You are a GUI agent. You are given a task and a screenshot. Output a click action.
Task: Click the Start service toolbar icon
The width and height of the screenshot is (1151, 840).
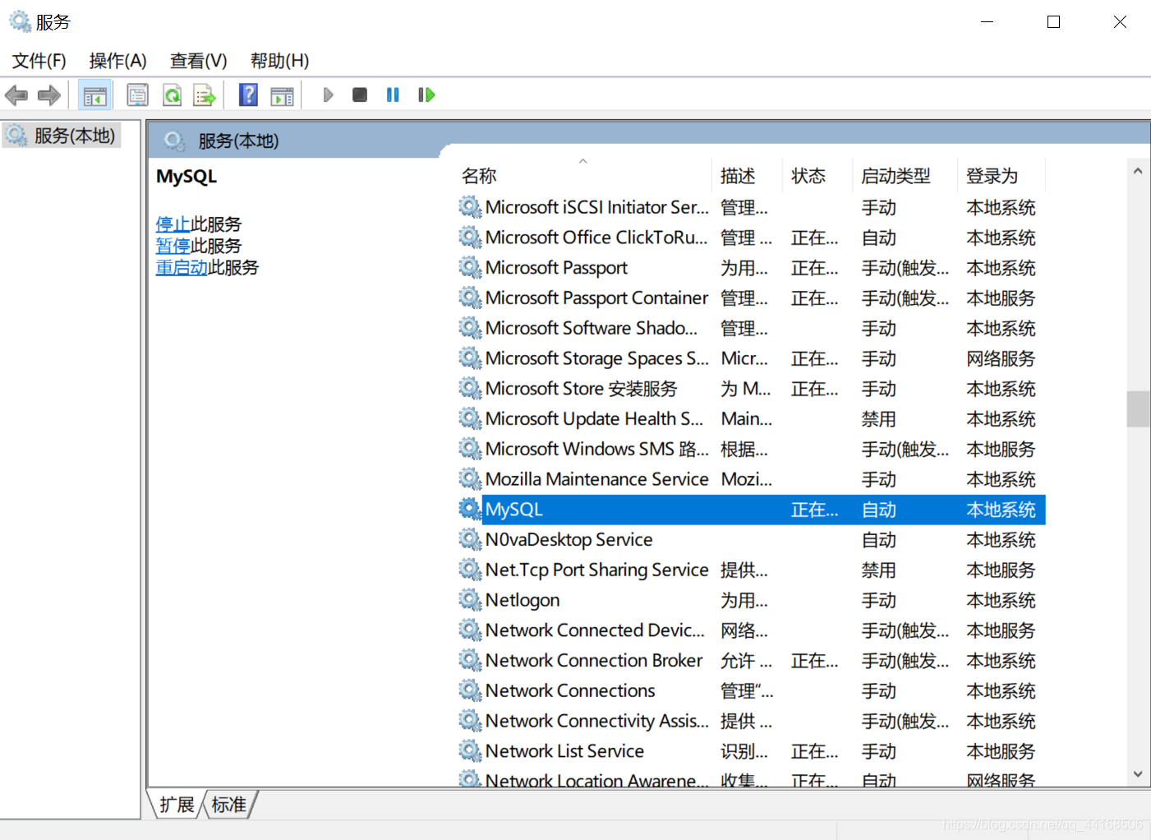tap(328, 95)
